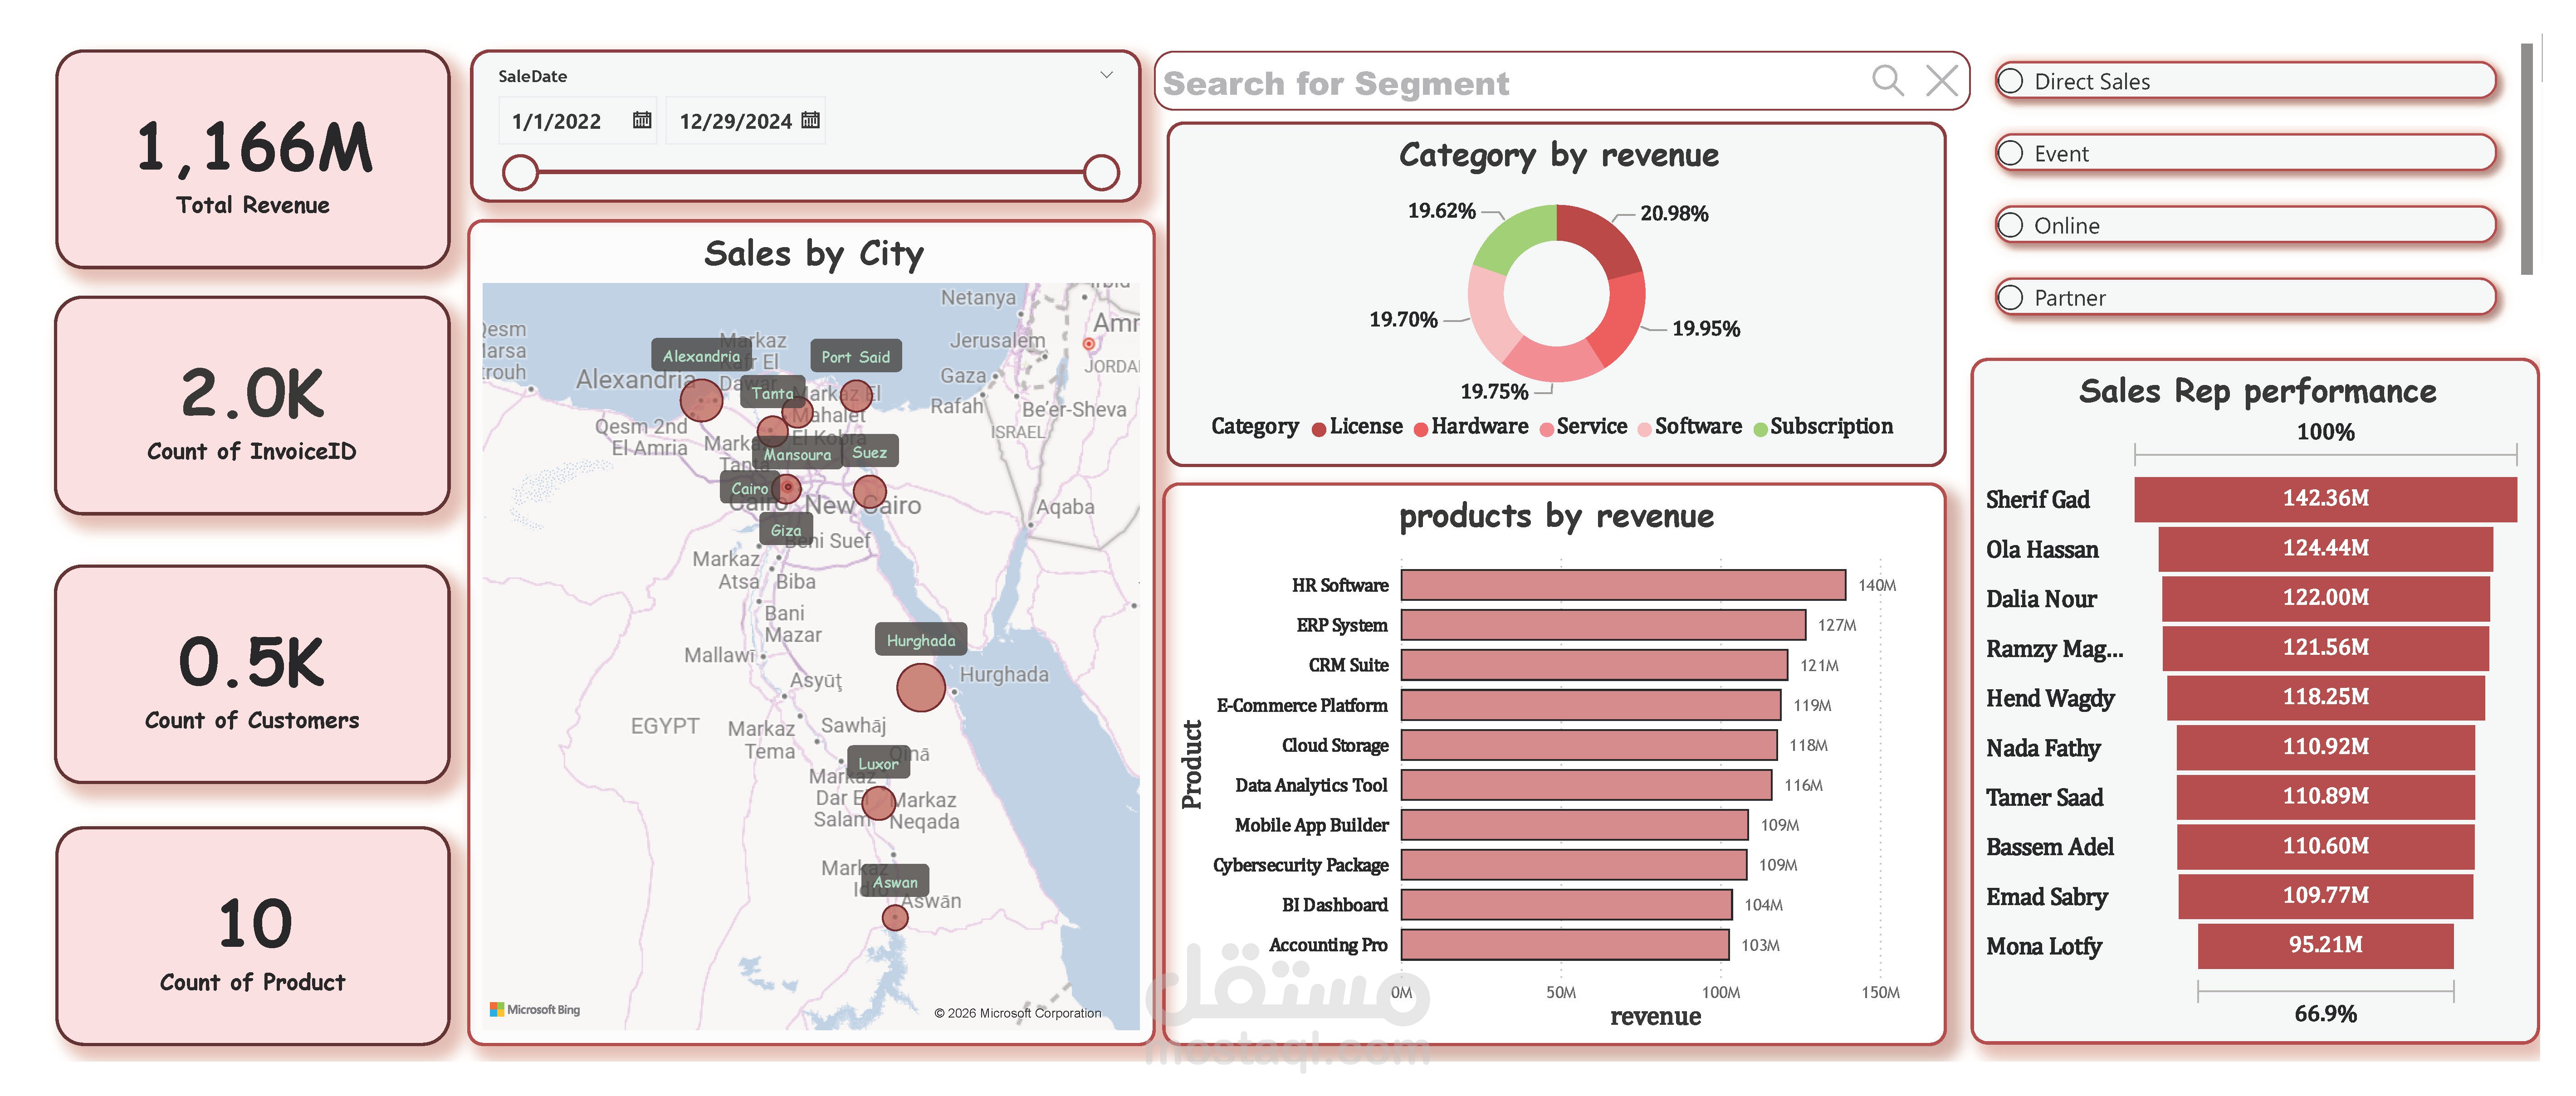Image resolution: width=2576 pixels, height=1096 pixels.
Task: Select Mona Lotfy's 95.21M funnel bar
Action: [2325, 945]
